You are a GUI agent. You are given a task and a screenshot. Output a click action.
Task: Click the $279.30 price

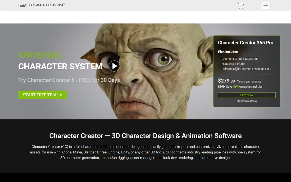tap(226, 81)
